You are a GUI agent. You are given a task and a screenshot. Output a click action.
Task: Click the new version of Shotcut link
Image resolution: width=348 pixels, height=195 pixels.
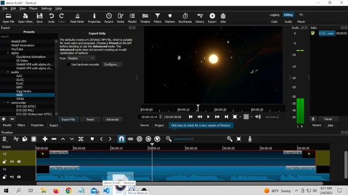point(201,125)
